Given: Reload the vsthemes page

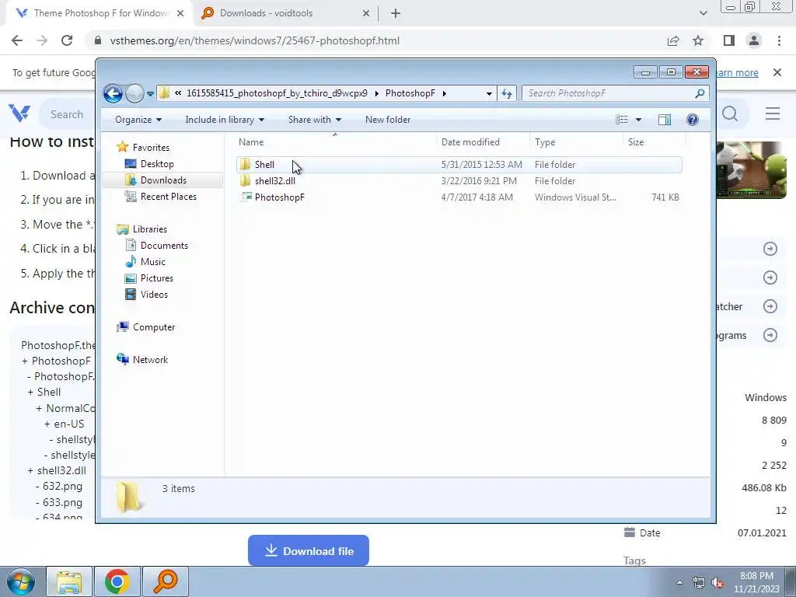Looking at the screenshot, I should (x=67, y=40).
